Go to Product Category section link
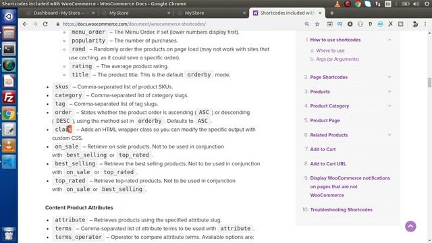Viewport: 432px width, 243px height. 329,106
